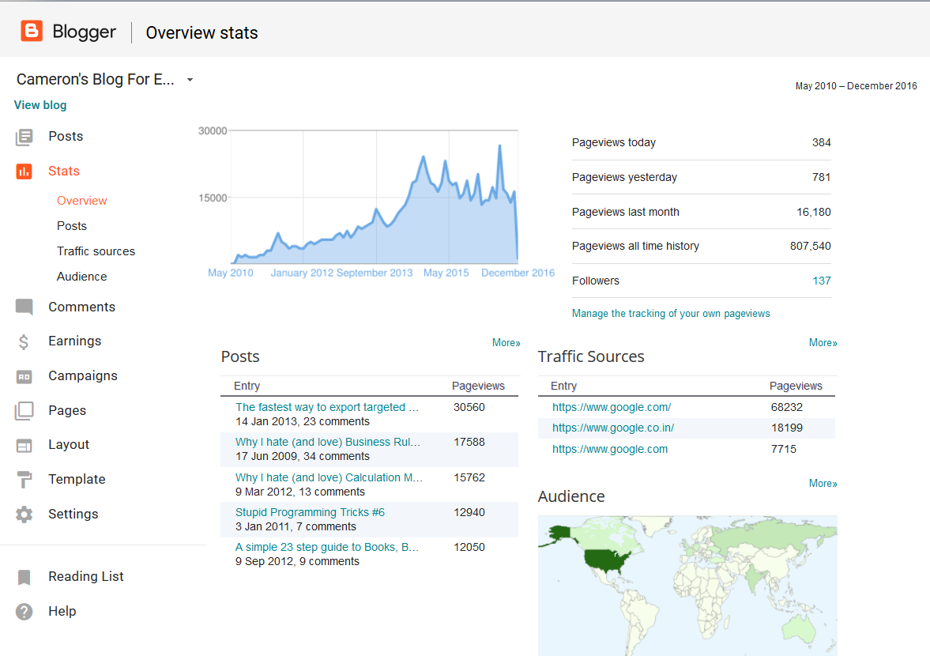Open traffic source https://www.google.co.in/
Screen dimensions: 930x656
pyautogui.click(x=612, y=428)
